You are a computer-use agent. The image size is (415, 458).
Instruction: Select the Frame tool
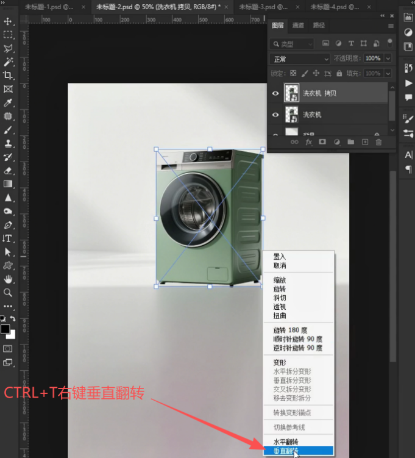pos(8,89)
